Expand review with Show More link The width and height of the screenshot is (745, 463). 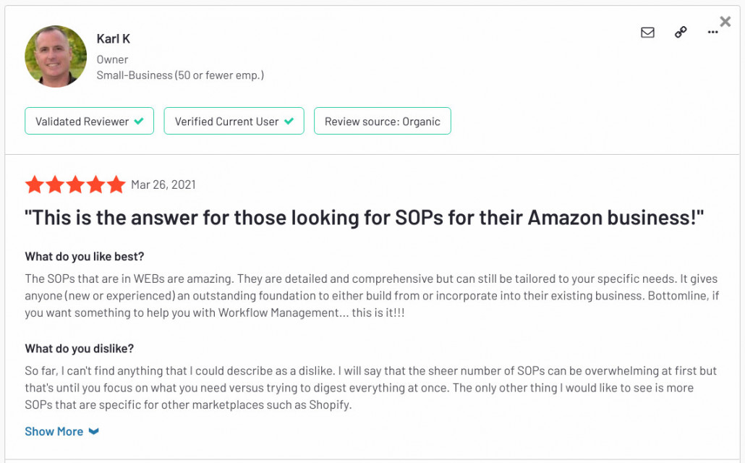click(54, 431)
